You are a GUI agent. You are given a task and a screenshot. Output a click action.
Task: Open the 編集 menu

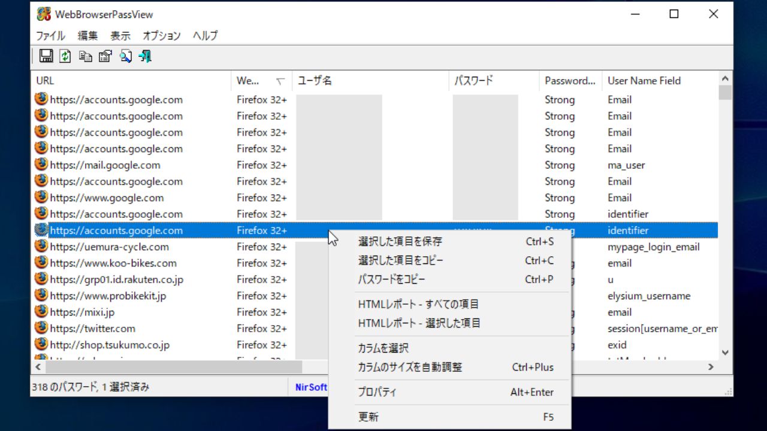(87, 35)
